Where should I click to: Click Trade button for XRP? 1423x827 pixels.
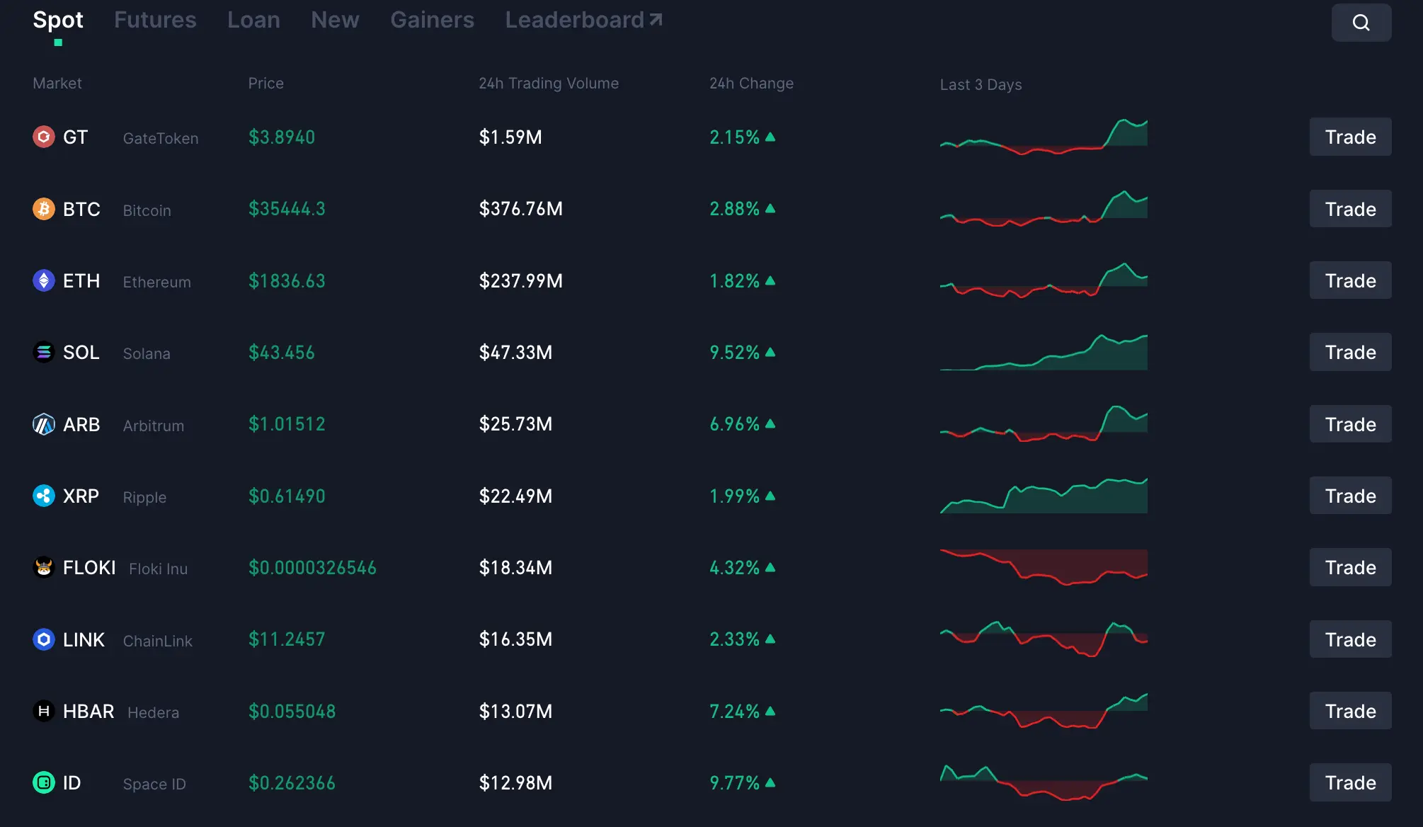(x=1350, y=496)
